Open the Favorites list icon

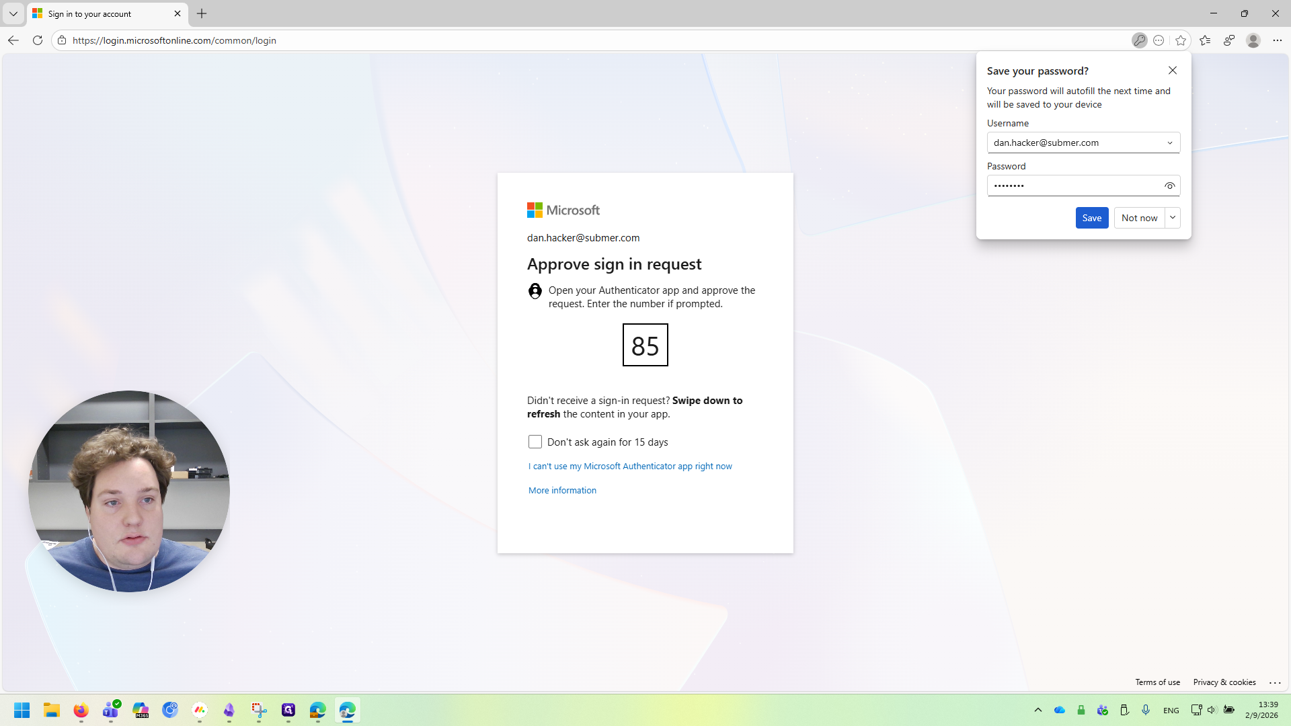[1205, 40]
